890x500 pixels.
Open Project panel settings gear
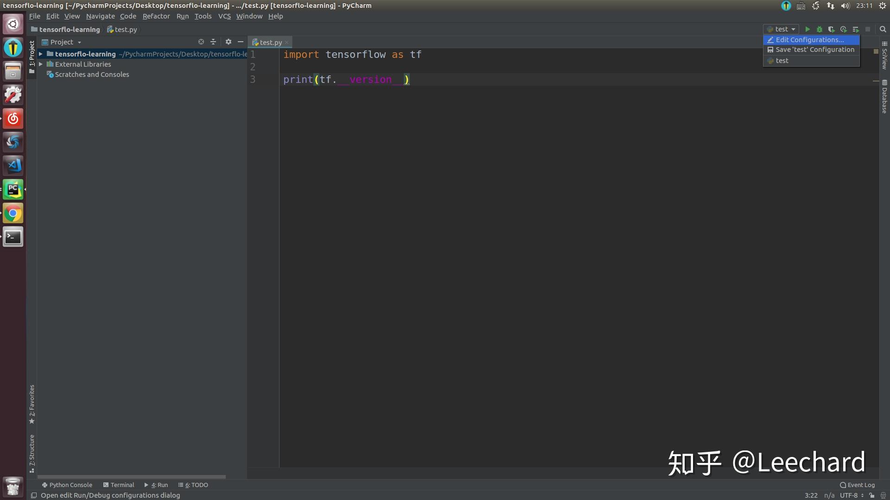229,42
